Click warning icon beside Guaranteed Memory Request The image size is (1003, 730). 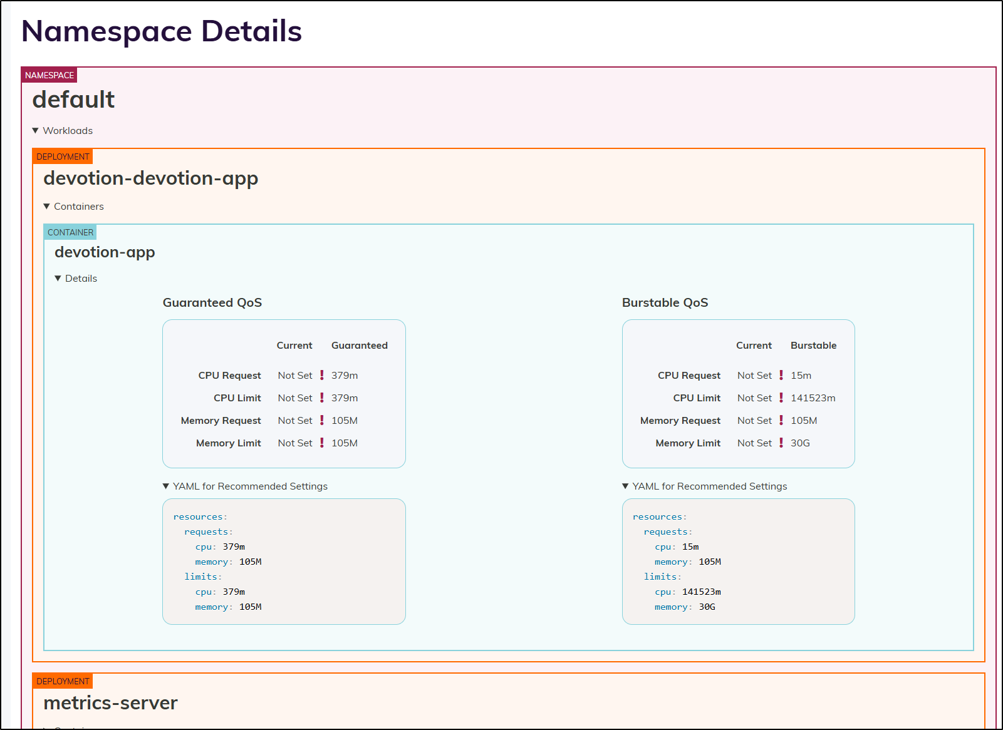tap(322, 420)
